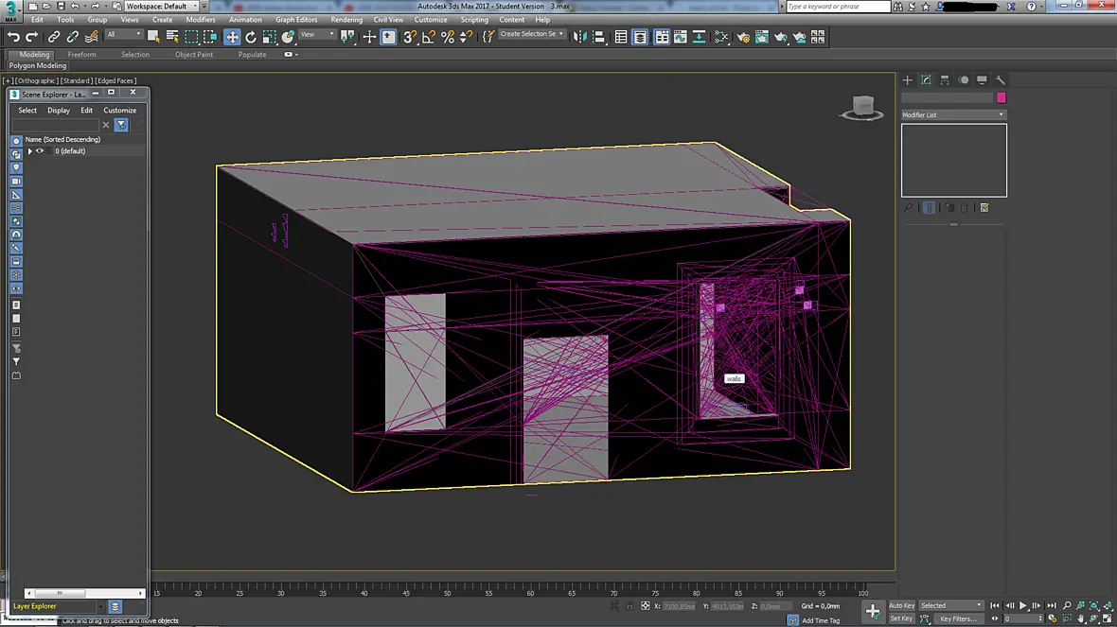Click the Scene Explorer search field
This screenshot has width=1117, height=627.
pos(55,125)
